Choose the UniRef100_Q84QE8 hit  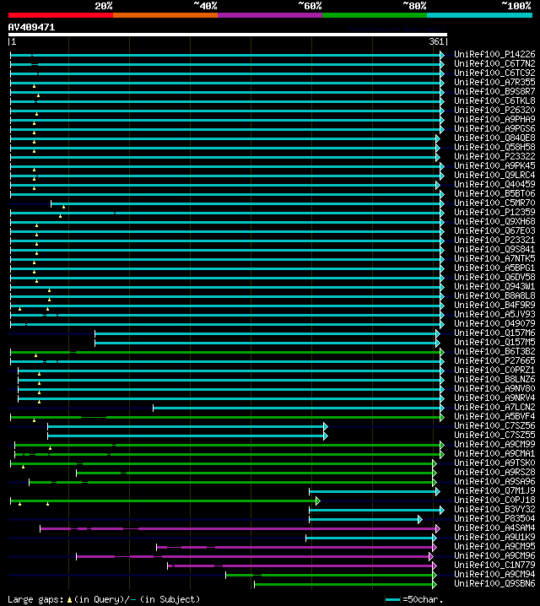494,138
